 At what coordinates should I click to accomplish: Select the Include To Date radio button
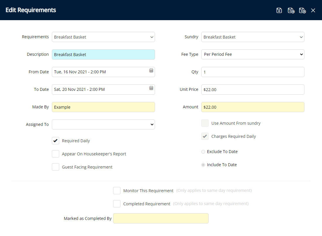coord(203,165)
